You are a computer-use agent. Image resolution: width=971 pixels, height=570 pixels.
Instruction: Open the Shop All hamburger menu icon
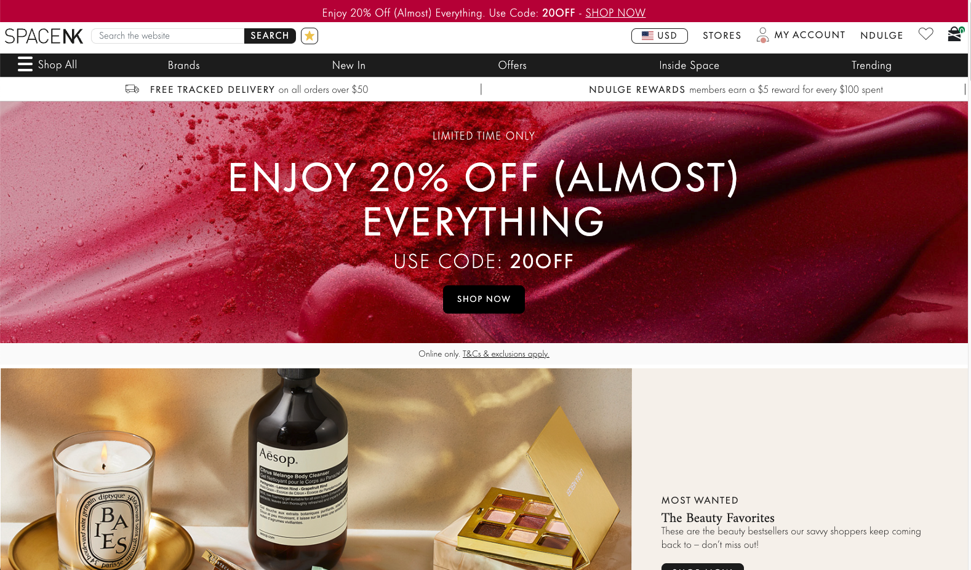[x=25, y=64]
